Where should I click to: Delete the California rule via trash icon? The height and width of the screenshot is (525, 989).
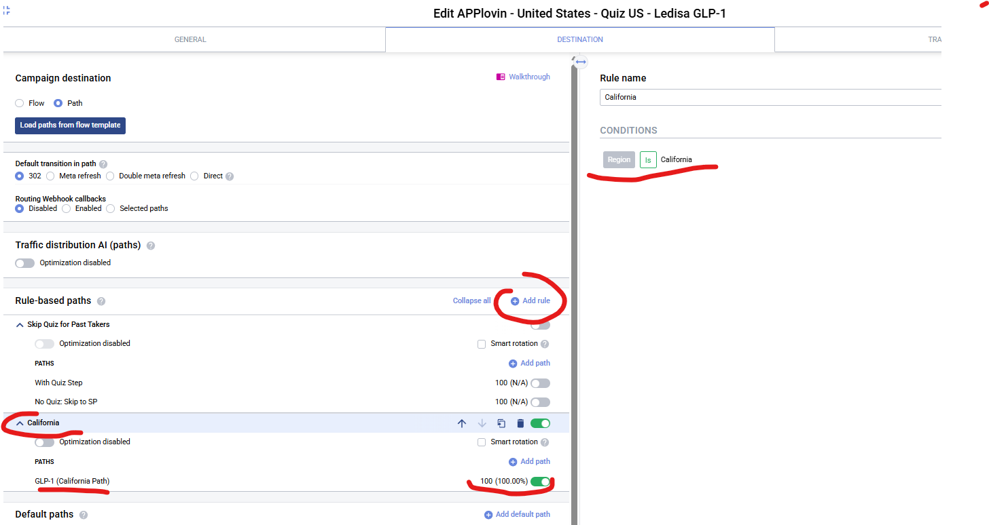tap(520, 423)
